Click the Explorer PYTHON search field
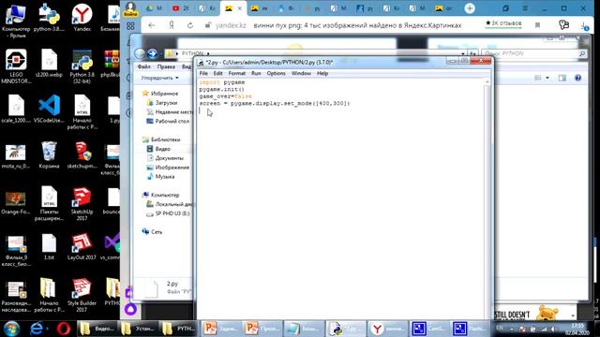600x337 pixels. tap(534, 54)
